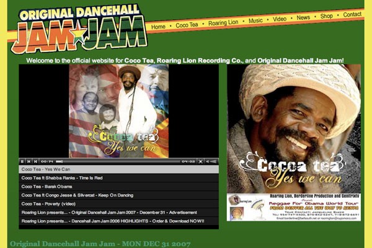Seek on the video progress bar
Screen dimensions: 372x248
[x=117, y=161]
